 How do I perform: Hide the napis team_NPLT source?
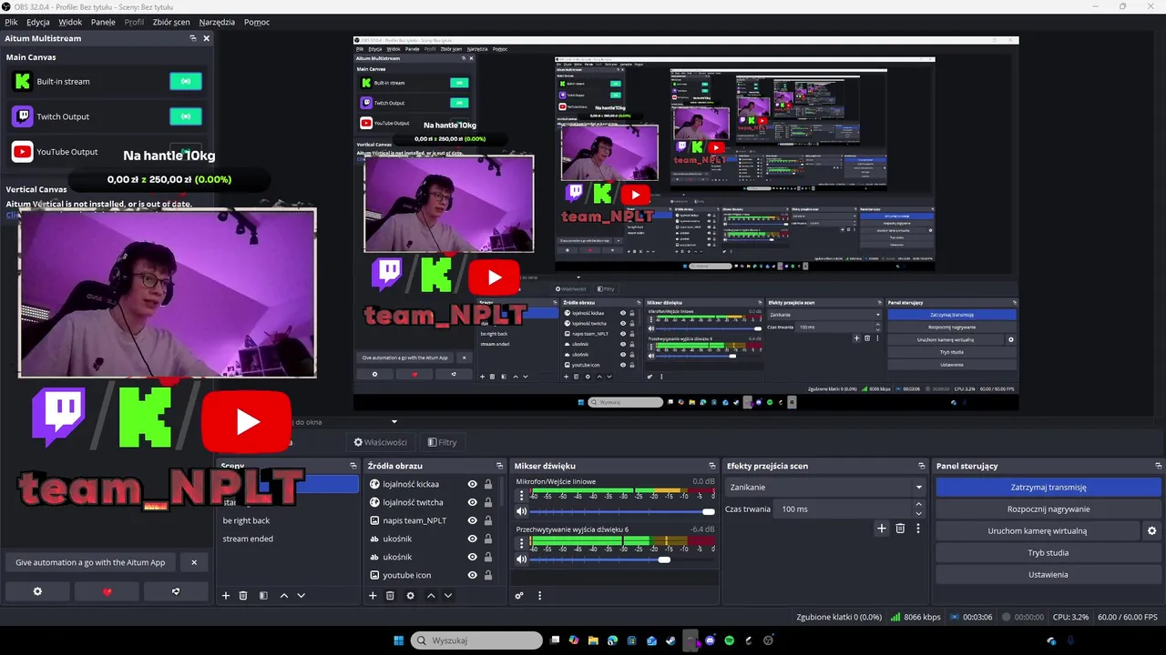[472, 520]
